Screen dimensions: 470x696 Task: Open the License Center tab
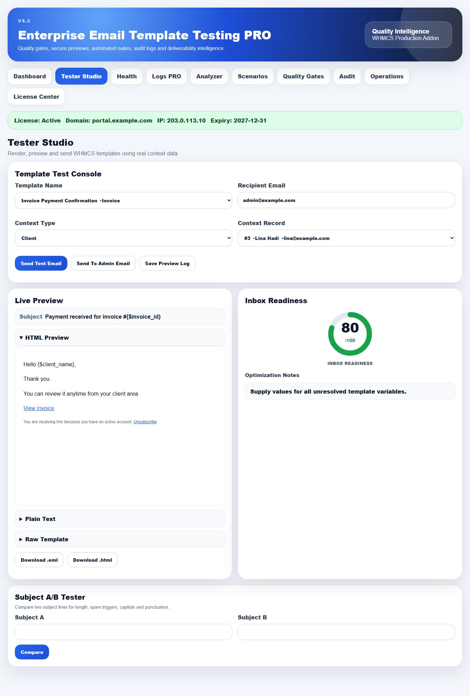click(36, 97)
